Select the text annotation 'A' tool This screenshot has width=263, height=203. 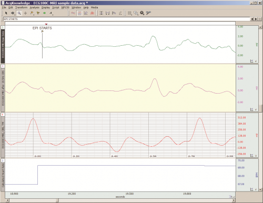51,13
